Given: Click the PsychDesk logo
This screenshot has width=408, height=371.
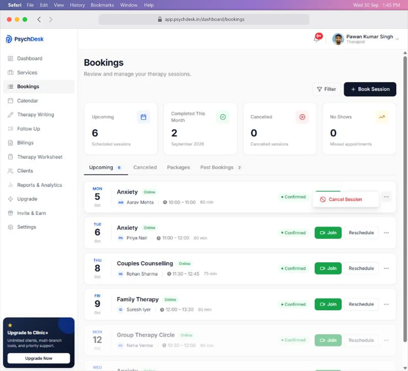Looking at the screenshot, I should (24, 39).
